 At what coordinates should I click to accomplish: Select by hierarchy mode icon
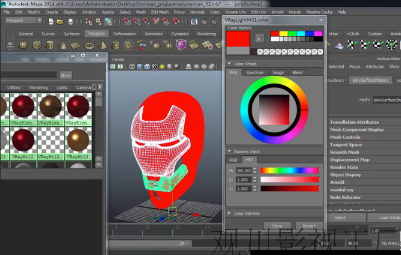[89, 22]
